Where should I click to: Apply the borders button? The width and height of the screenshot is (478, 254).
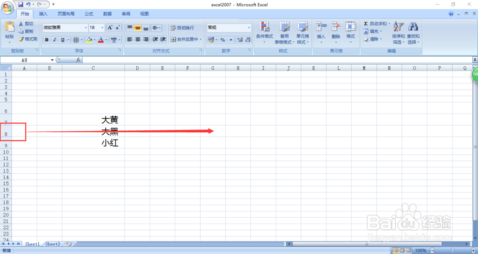click(76, 40)
